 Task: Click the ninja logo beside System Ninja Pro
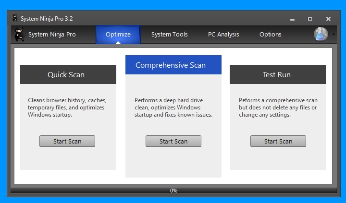click(x=19, y=34)
